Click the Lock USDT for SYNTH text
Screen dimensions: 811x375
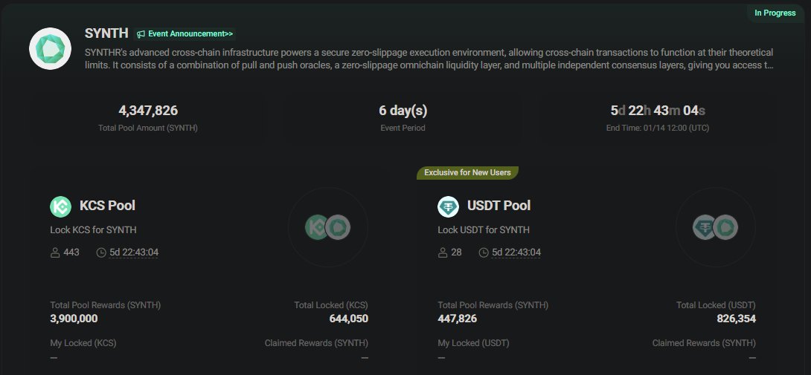click(x=484, y=230)
